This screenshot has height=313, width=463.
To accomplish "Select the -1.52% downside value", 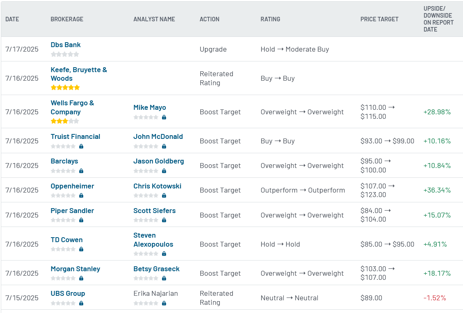I will (x=435, y=298).
